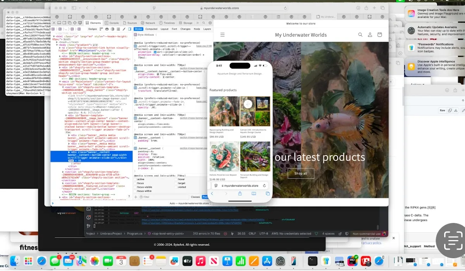This screenshot has height=271, width=465.
Task: Click the Shop all button
Action: click(x=301, y=173)
